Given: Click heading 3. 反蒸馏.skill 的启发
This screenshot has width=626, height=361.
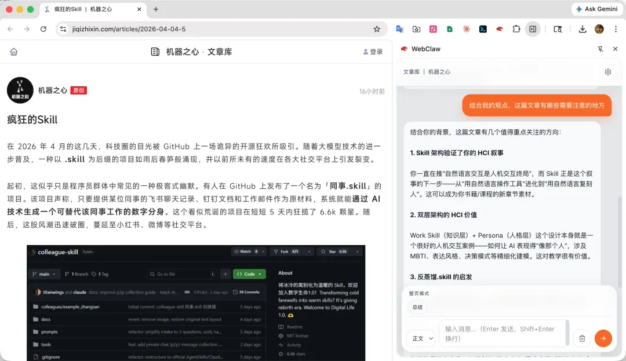Looking at the screenshot, I should click(441, 277).
